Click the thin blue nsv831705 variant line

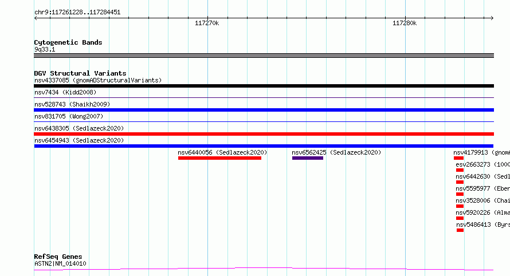tap(264, 121)
